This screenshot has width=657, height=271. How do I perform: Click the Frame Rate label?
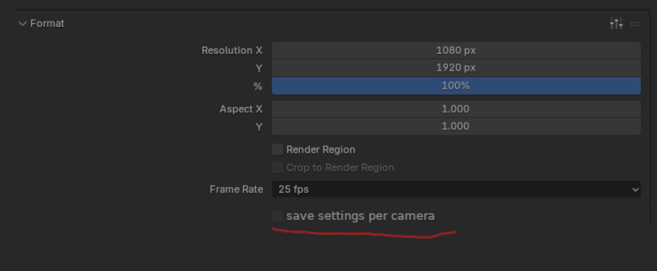click(236, 190)
